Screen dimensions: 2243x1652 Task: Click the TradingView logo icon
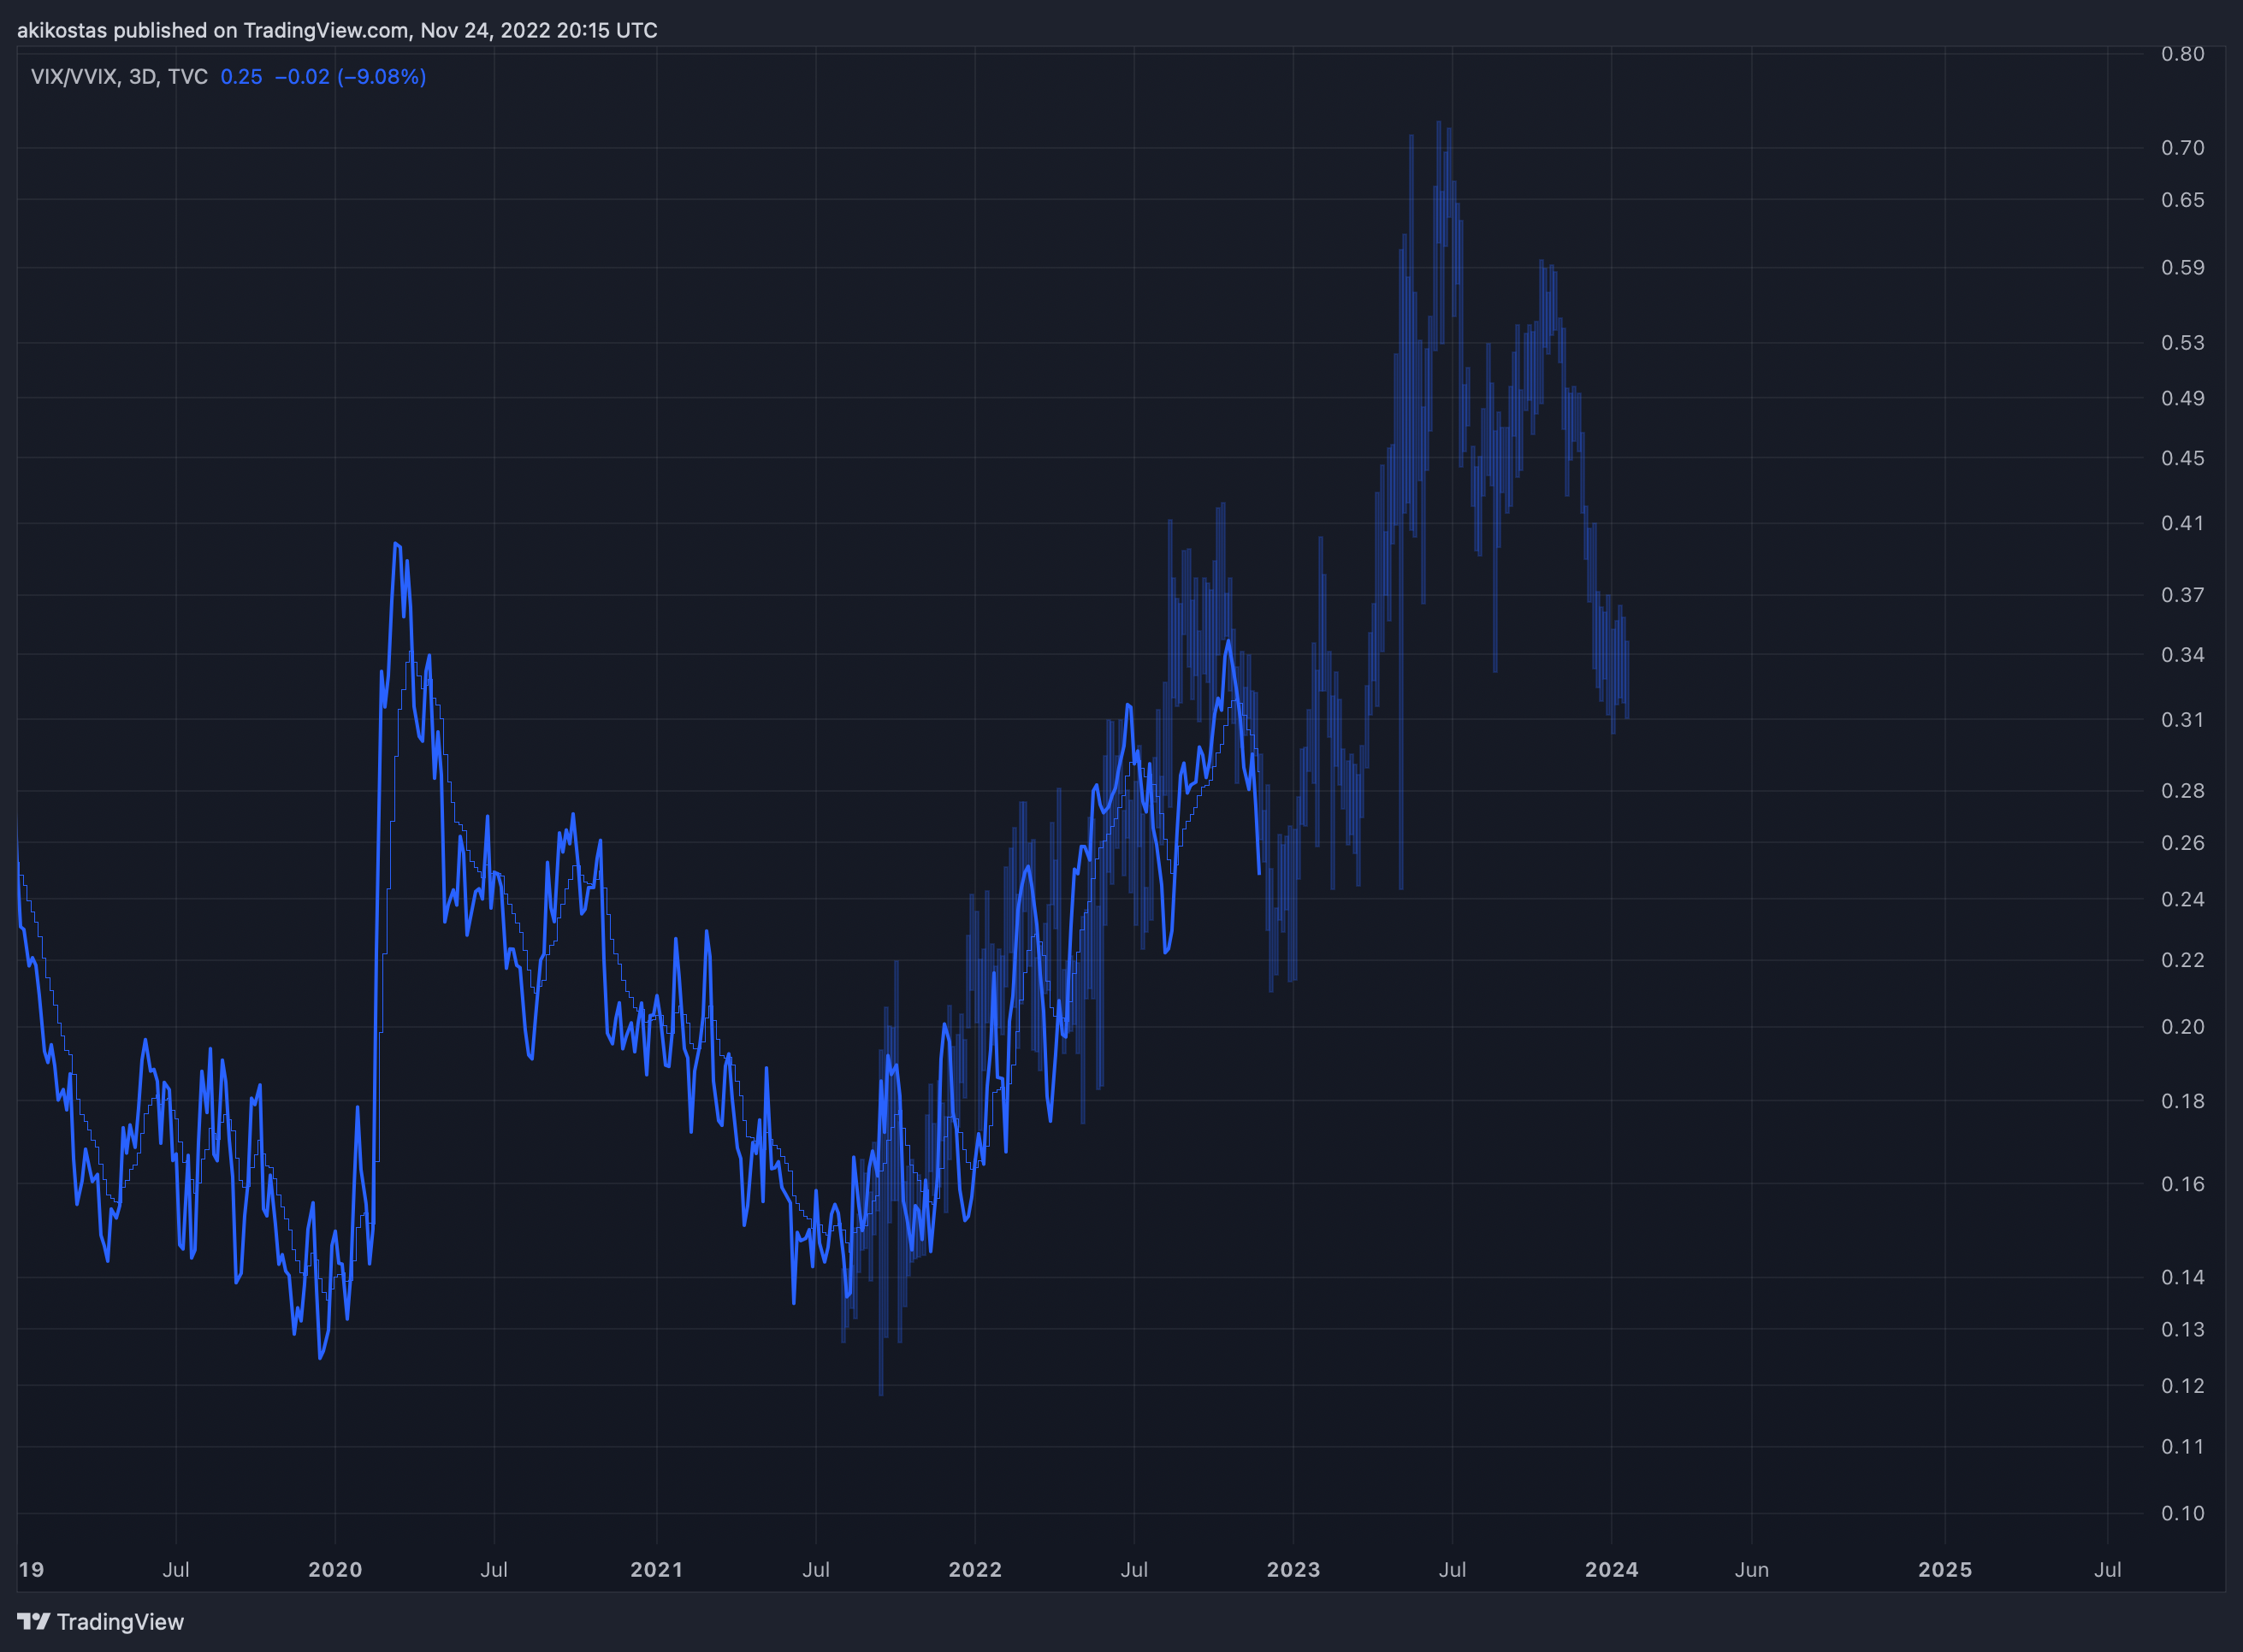[33, 1621]
